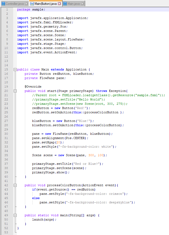Click the pane.setStyle white background line
Viewport: 169px width, 235px height.
tap(74, 147)
